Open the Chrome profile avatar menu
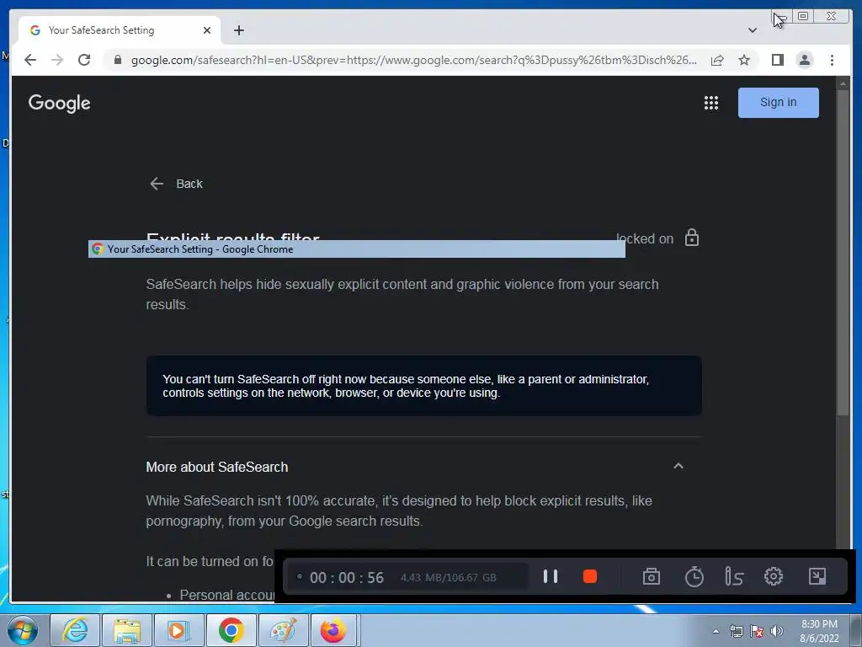This screenshot has width=862, height=647. [x=804, y=60]
